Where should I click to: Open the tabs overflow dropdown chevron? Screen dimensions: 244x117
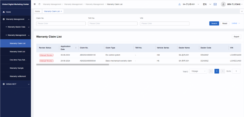click(242, 11)
